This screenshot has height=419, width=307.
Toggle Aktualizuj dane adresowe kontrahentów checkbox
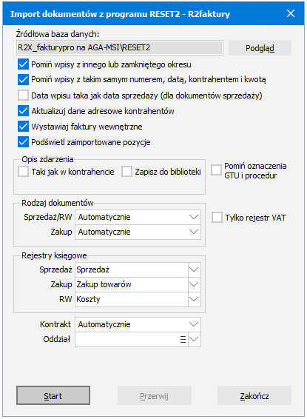click(23, 110)
